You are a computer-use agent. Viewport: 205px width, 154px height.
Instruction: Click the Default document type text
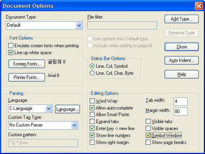14,25
